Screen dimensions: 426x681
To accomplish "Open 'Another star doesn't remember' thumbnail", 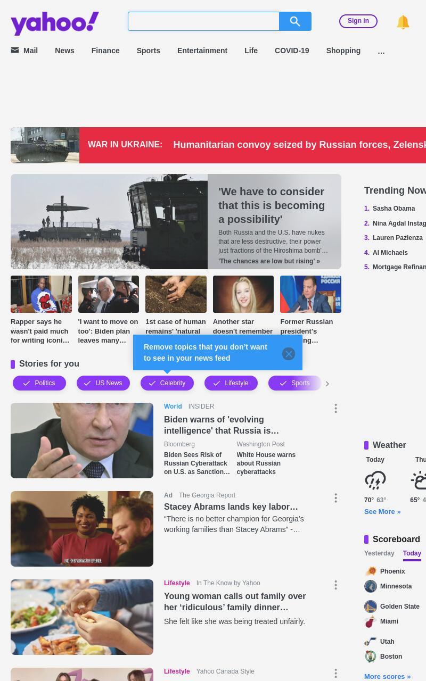I will [243, 294].
